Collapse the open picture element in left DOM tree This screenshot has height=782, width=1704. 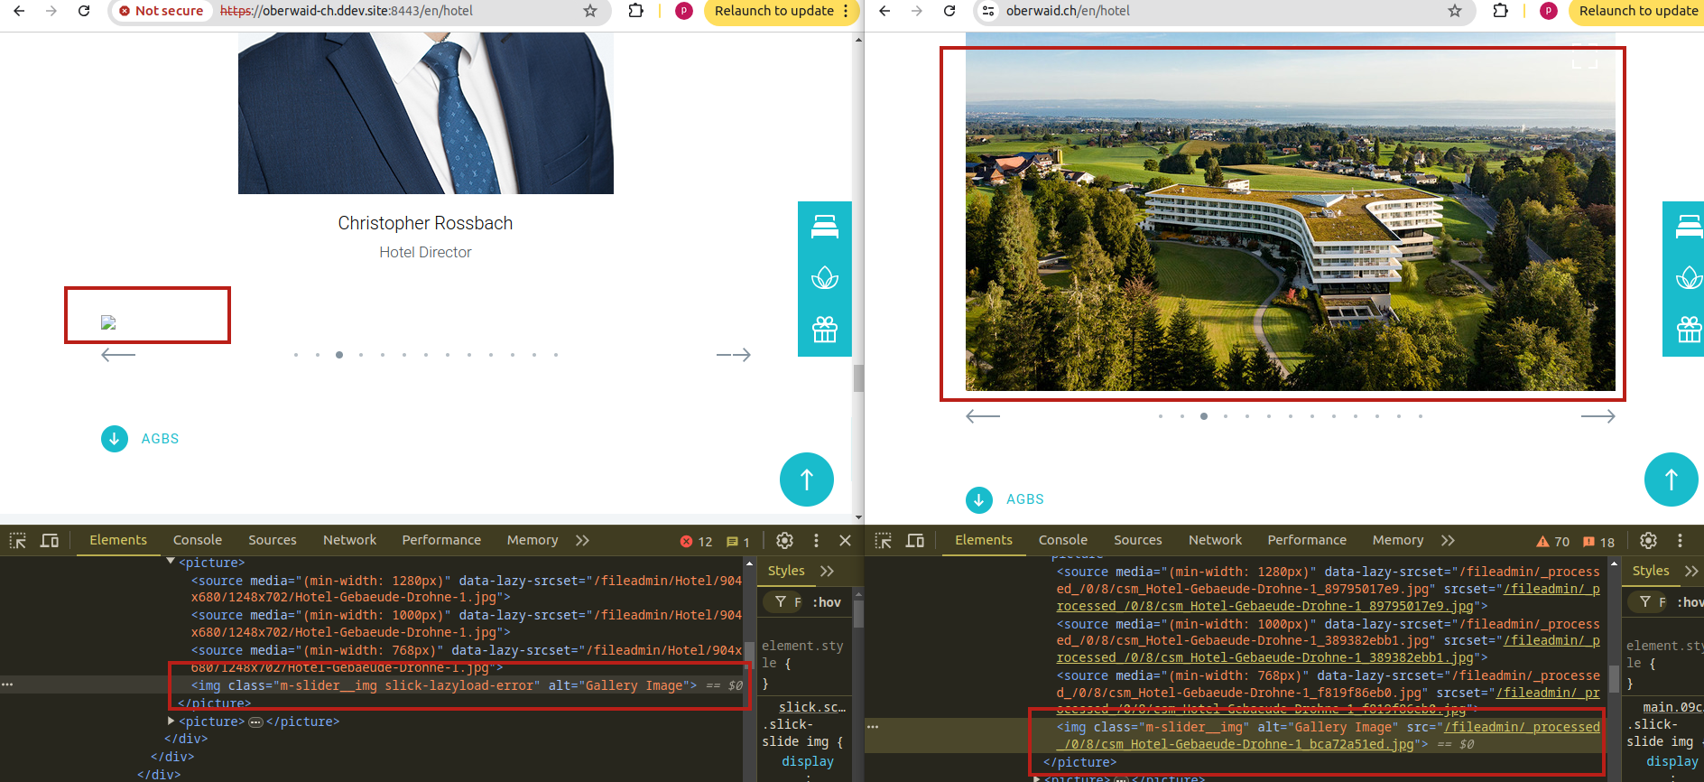171,562
